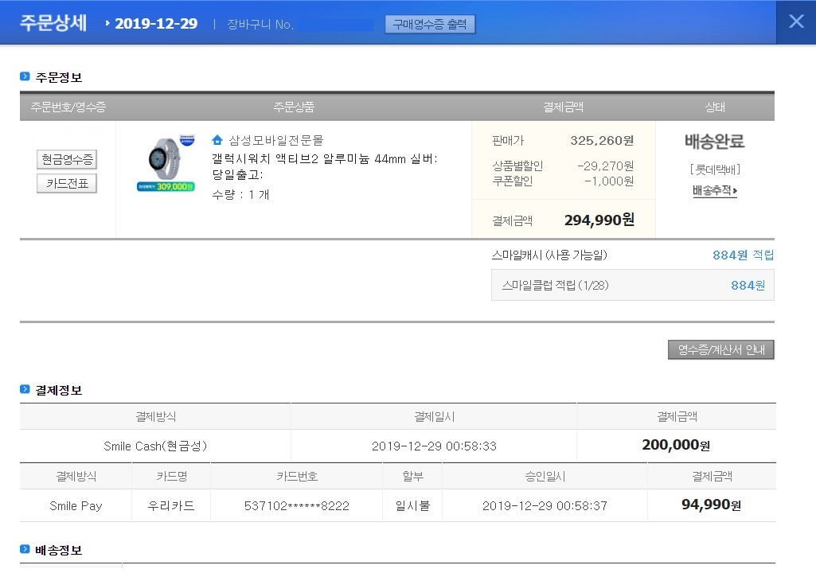Image resolution: width=816 pixels, height=573 pixels.
Task: Click the 상태 column header
Action: point(715,107)
